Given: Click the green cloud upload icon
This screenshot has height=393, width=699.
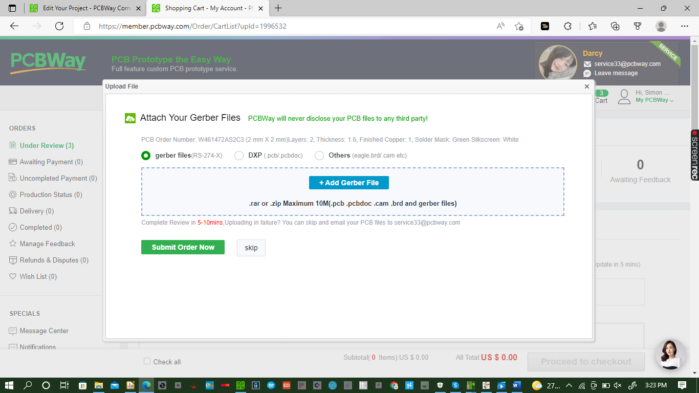Looking at the screenshot, I should point(130,118).
